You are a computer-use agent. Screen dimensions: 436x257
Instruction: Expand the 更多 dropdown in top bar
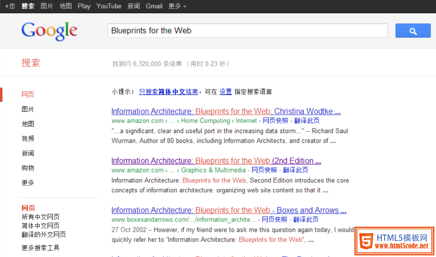coord(177,6)
